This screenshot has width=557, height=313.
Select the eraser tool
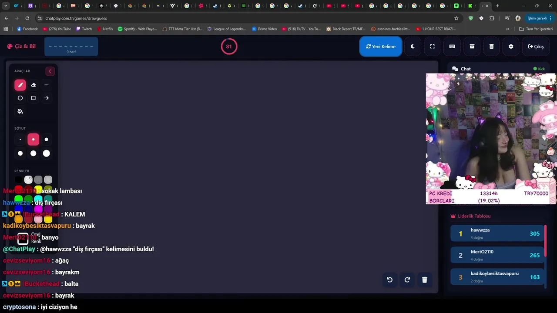point(33,85)
